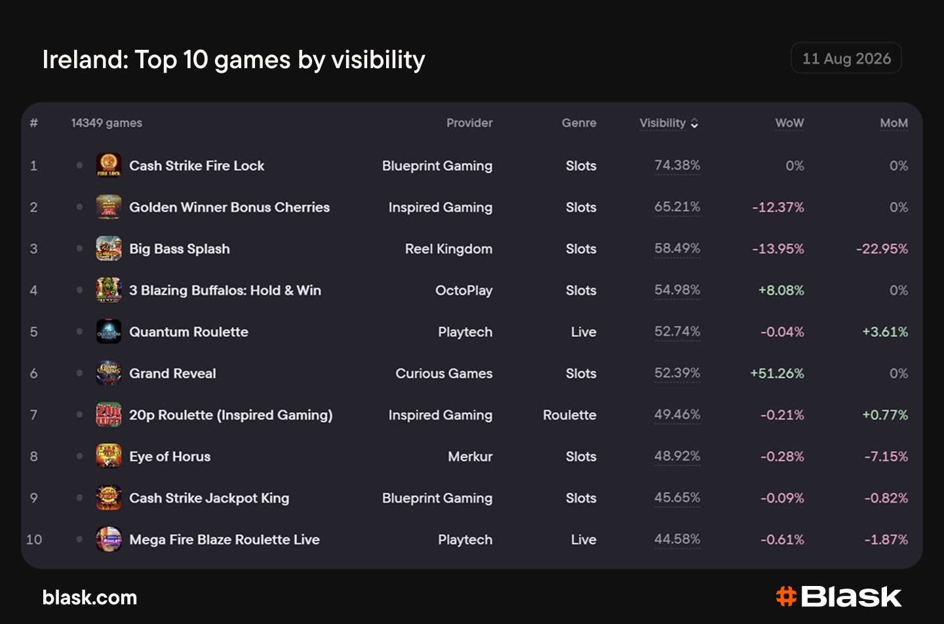The height and width of the screenshot is (624, 944).
Task: Toggle the status dot beside Eye of Horus
Action: [x=79, y=456]
